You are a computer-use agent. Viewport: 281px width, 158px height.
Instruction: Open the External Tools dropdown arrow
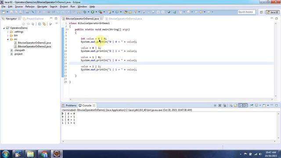click(104, 12)
